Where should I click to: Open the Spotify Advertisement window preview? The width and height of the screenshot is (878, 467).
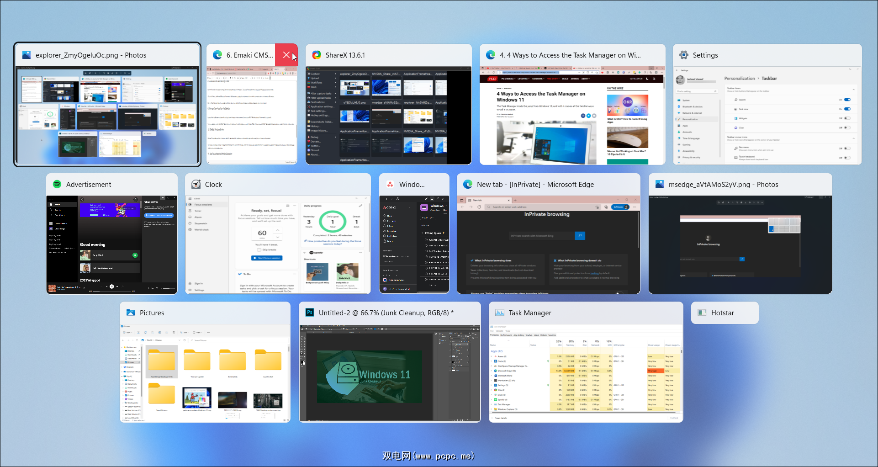pyautogui.click(x=112, y=245)
